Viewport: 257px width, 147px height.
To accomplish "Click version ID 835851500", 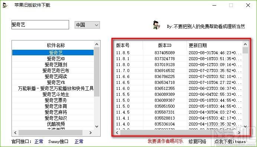I will [x=165, y=106].
